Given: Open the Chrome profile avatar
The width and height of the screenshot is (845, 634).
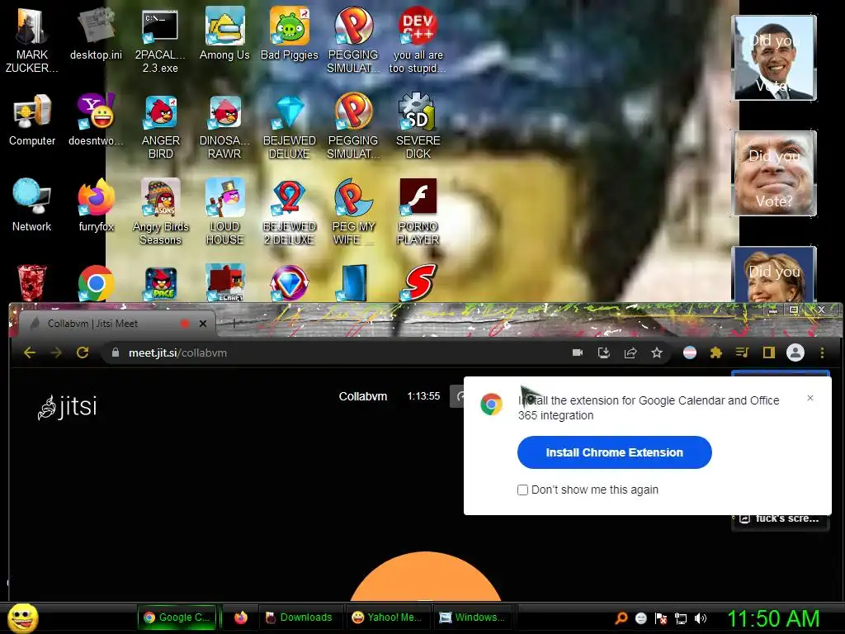Looking at the screenshot, I should [795, 352].
